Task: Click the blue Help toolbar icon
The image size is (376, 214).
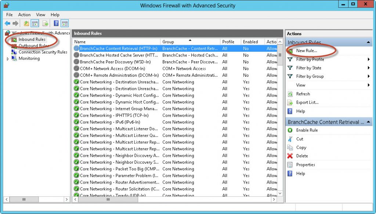Action: click(x=56, y=23)
